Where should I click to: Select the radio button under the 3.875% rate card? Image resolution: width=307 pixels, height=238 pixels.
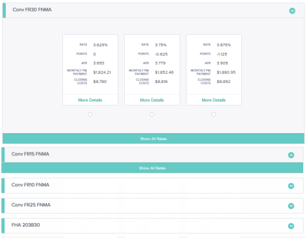[x=214, y=114]
